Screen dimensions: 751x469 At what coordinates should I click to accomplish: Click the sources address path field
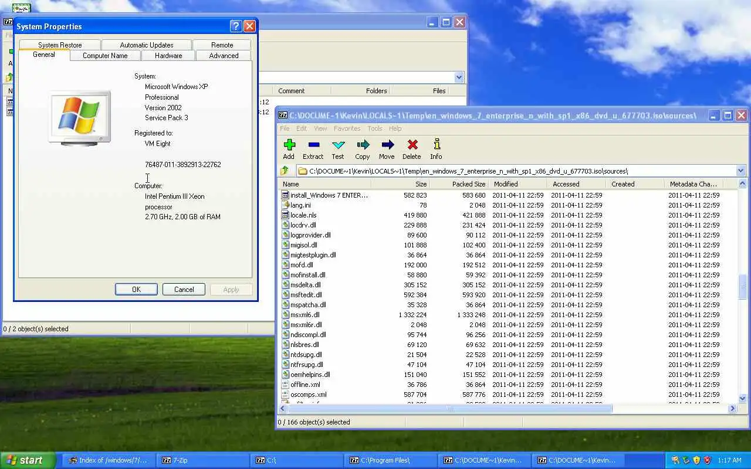pyautogui.click(x=515, y=171)
